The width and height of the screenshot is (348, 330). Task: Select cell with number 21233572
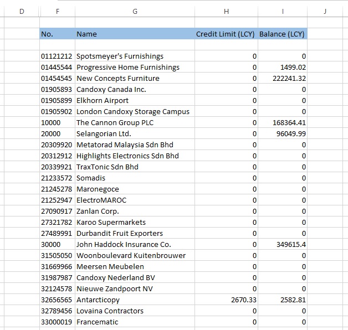click(58, 178)
